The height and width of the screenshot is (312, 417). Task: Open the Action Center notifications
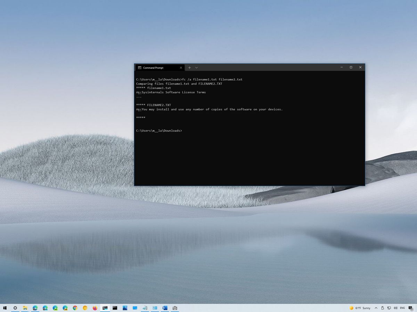click(x=411, y=308)
